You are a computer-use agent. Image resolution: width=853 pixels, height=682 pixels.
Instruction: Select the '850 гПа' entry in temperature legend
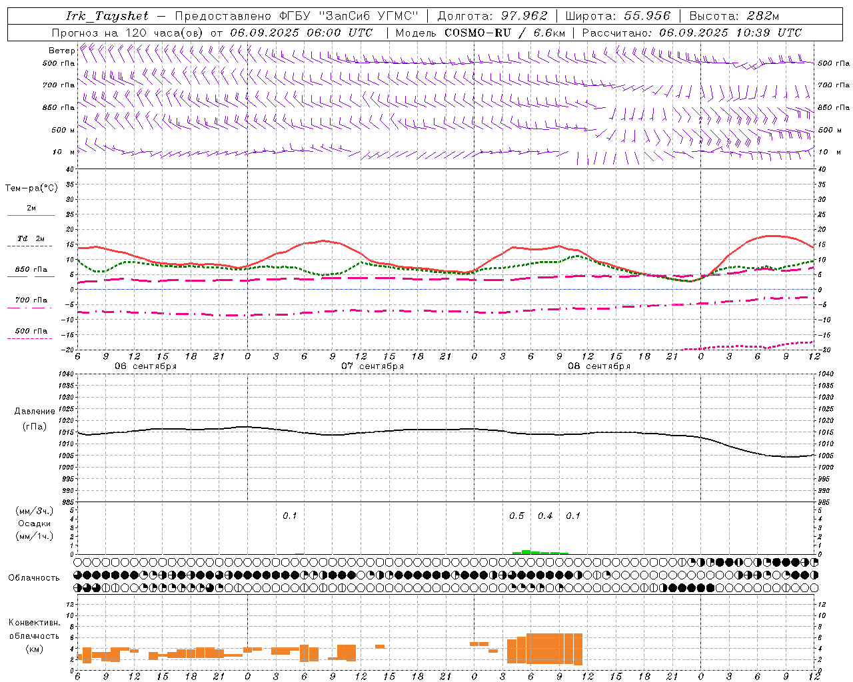[x=31, y=270]
